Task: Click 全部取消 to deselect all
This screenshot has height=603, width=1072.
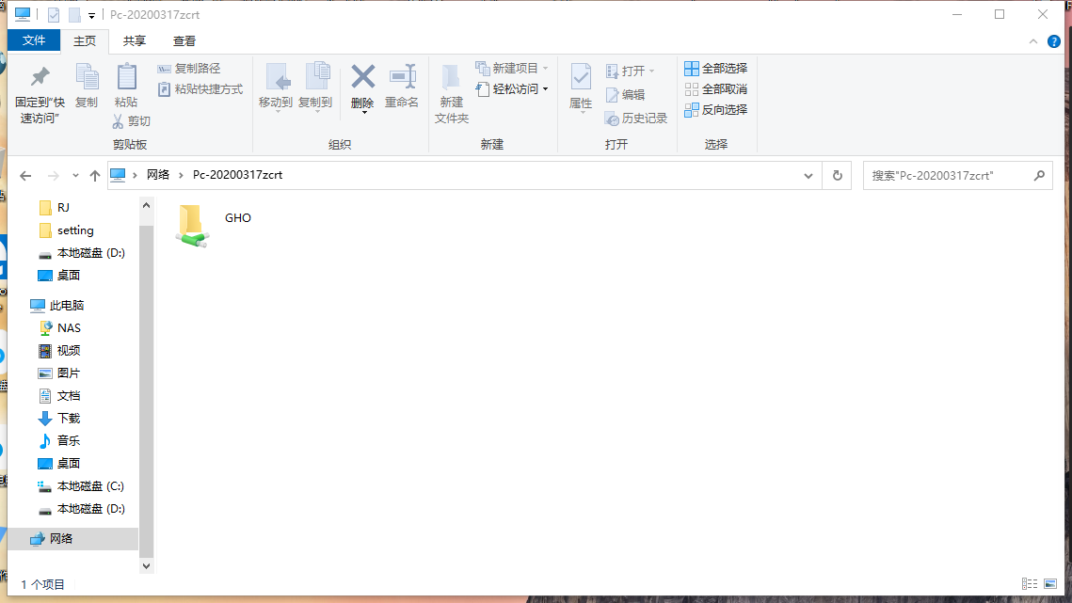Action: (719, 88)
